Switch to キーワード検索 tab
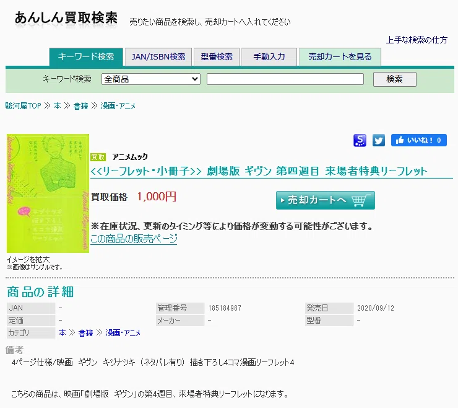 (86, 57)
